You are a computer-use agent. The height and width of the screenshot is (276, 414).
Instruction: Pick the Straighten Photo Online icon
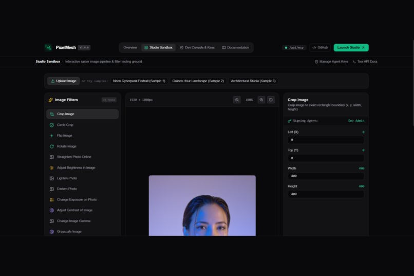click(52, 157)
